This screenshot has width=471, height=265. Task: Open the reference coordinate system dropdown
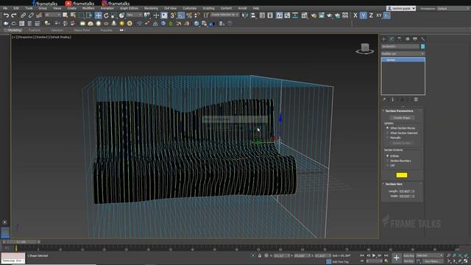point(134,15)
